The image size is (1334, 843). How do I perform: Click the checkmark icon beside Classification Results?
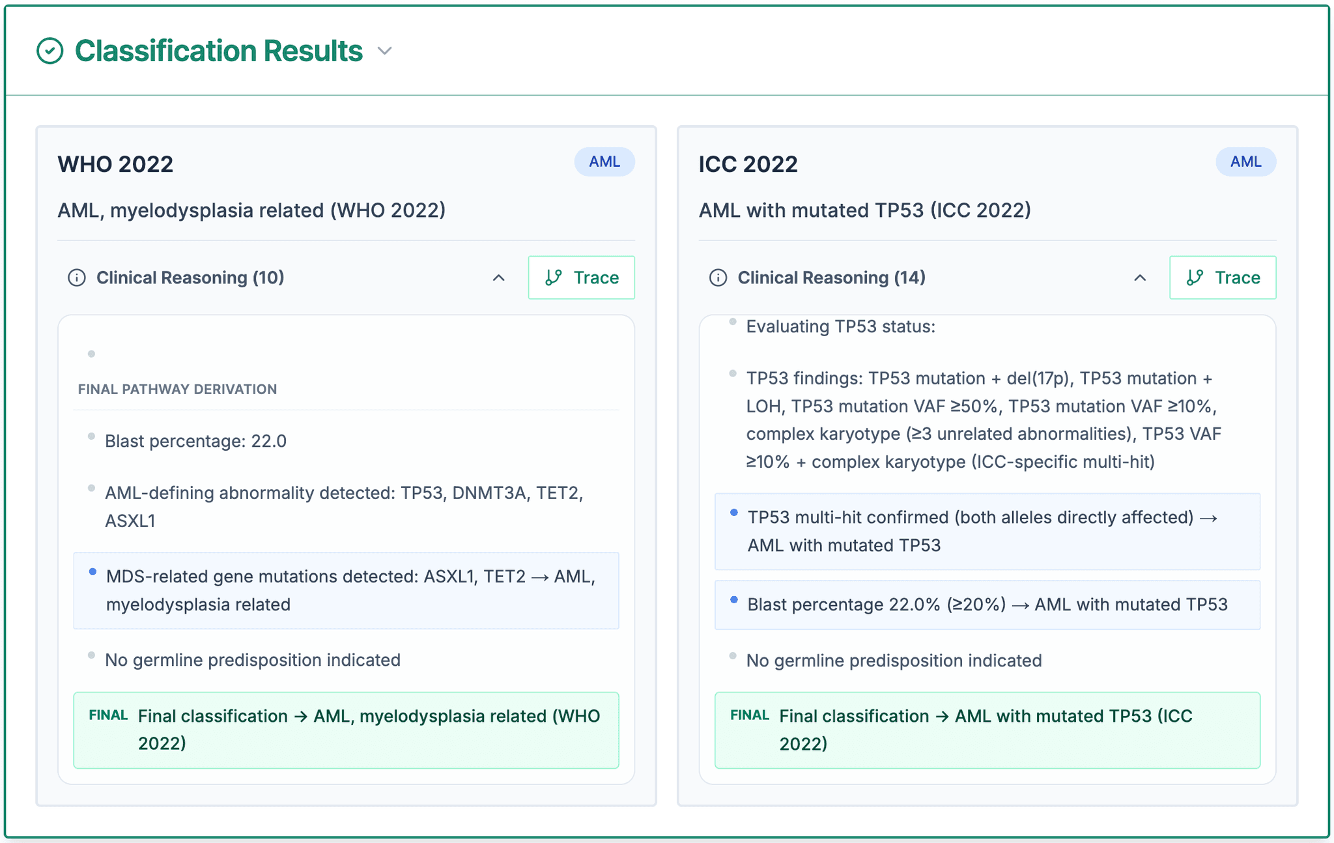50,50
